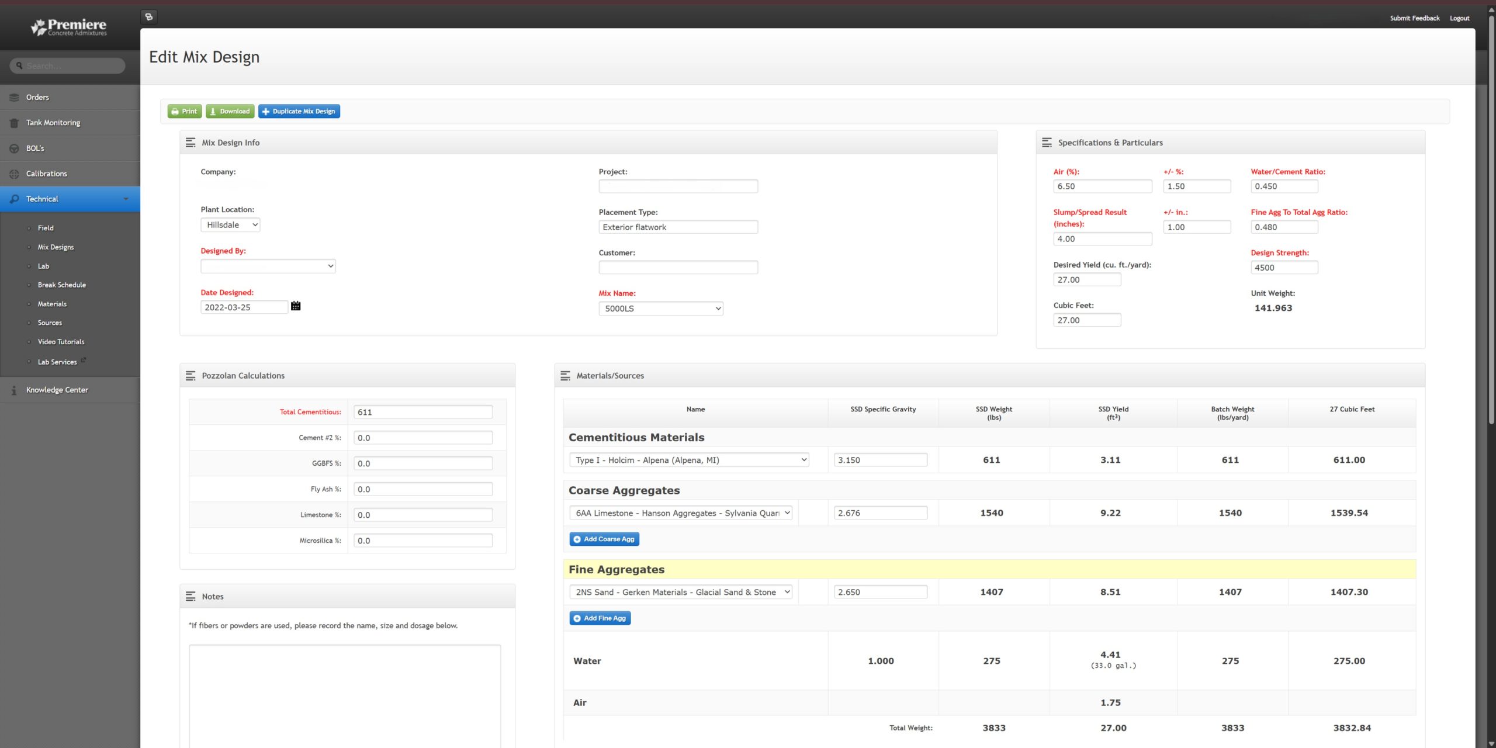The height and width of the screenshot is (748, 1496).
Task: Open the Type I Holcim cement dropdown
Action: (690, 460)
